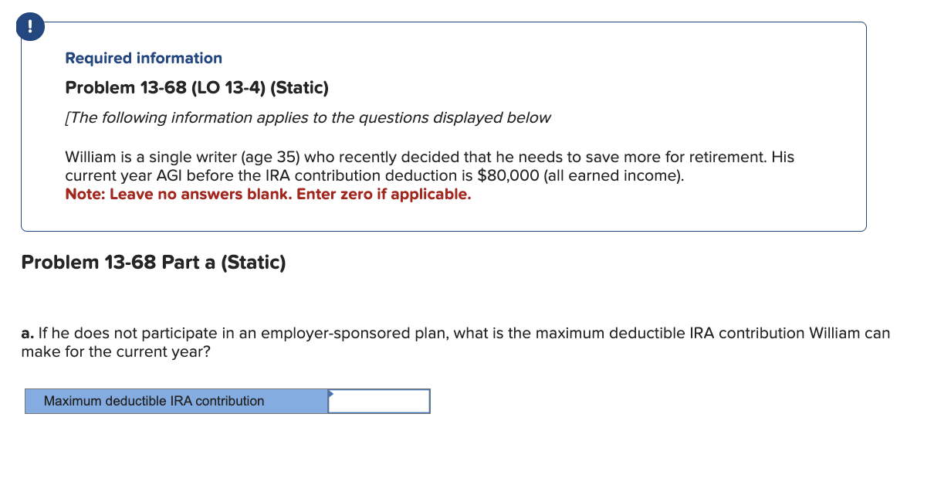Screen dimensions: 951x502
Task: Select the red note about leaving no answers blank
Action: pos(268,194)
